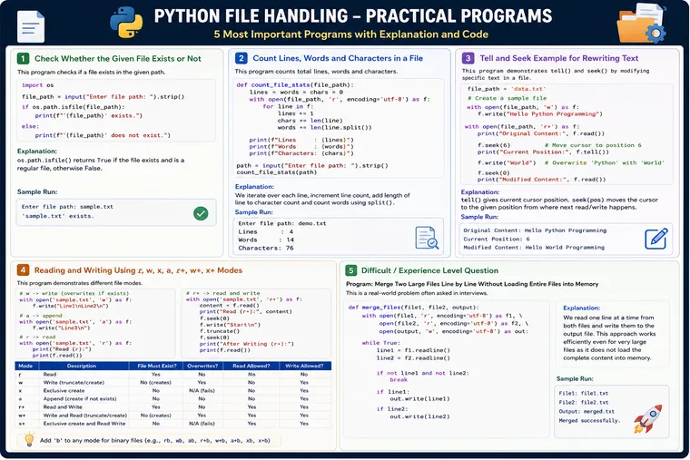
Task: Click the pencil edit icon in section 3
Action: coord(656,239)
